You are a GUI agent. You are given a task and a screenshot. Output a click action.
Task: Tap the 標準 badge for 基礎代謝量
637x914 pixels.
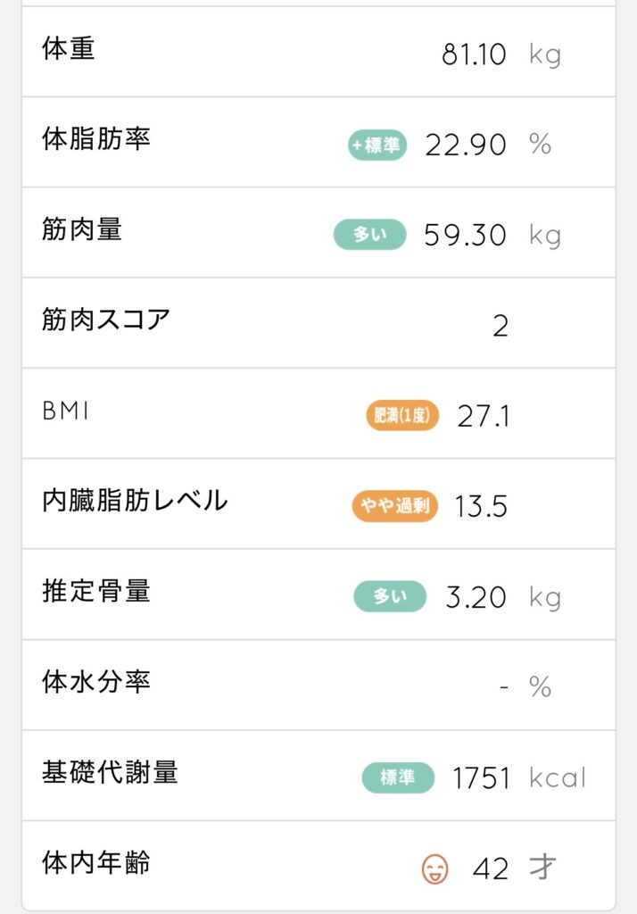tap(398, 777)
